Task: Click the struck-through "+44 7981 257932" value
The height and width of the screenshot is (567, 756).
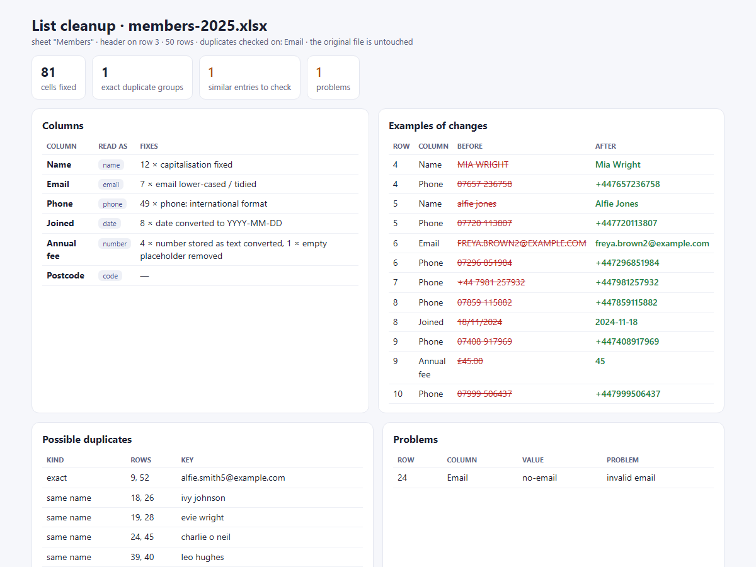Action: 491,282
